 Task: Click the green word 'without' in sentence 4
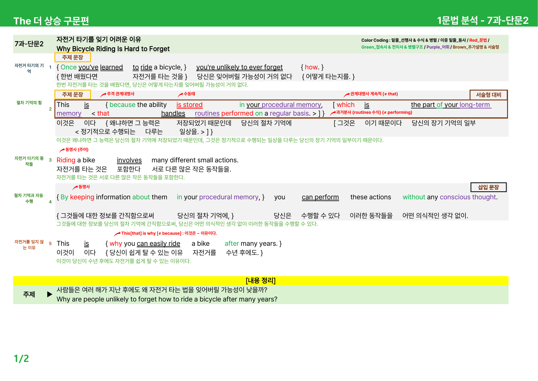point(414,197)
